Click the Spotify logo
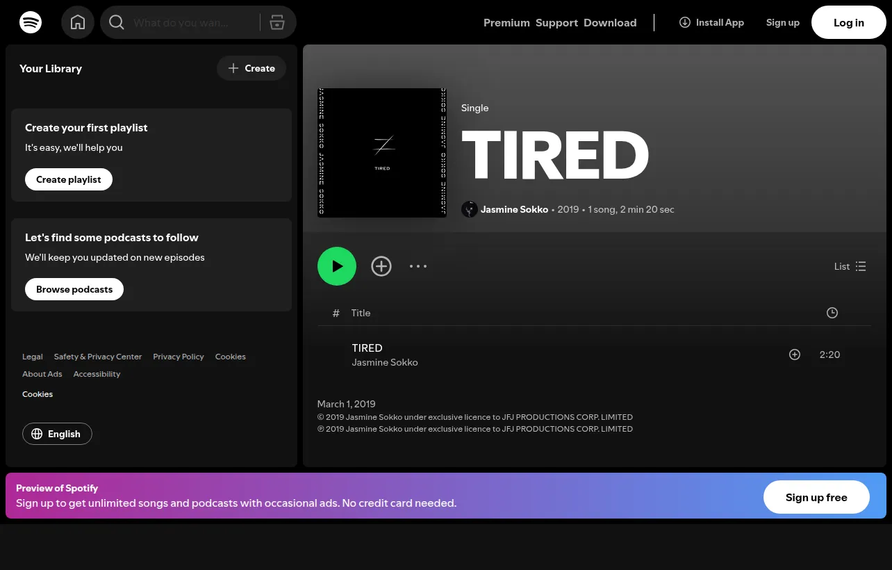 click(x=31, y=22)
